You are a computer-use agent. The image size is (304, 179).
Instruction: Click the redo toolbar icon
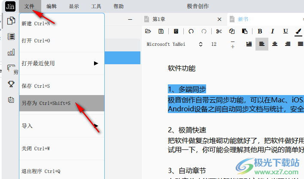tap(204, 31)
